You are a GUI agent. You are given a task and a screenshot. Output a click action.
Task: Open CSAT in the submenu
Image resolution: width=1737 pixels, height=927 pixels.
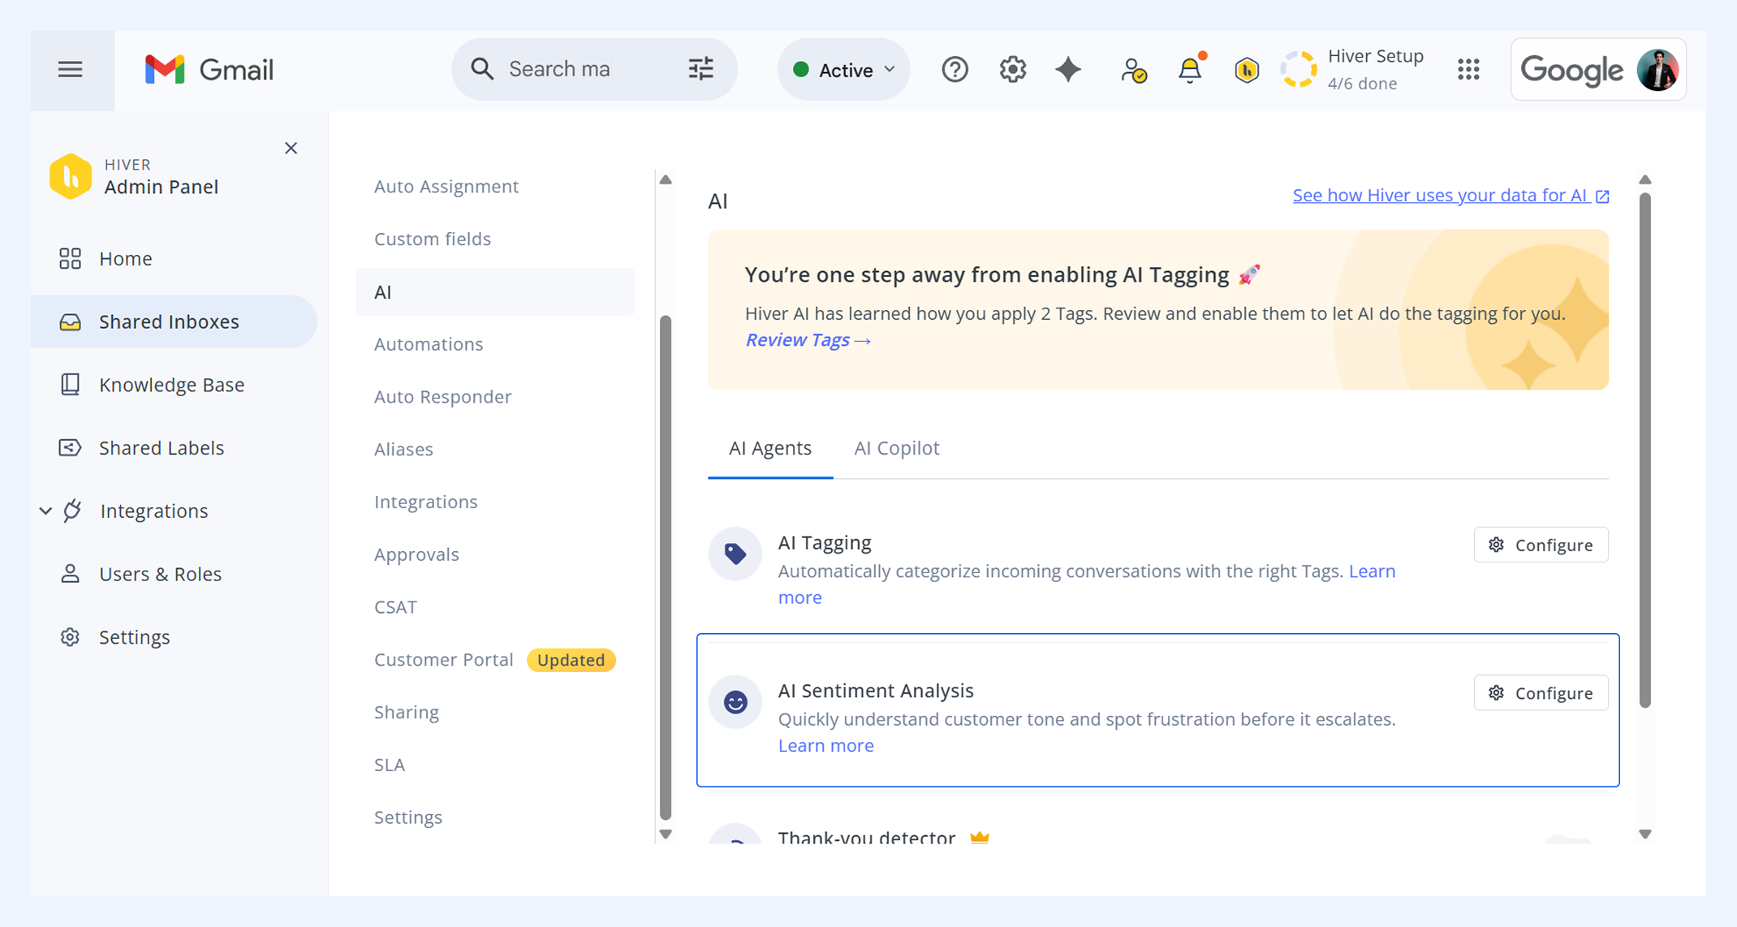[395, 607]
